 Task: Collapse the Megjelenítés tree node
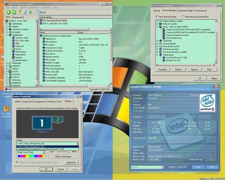point(7,35)
